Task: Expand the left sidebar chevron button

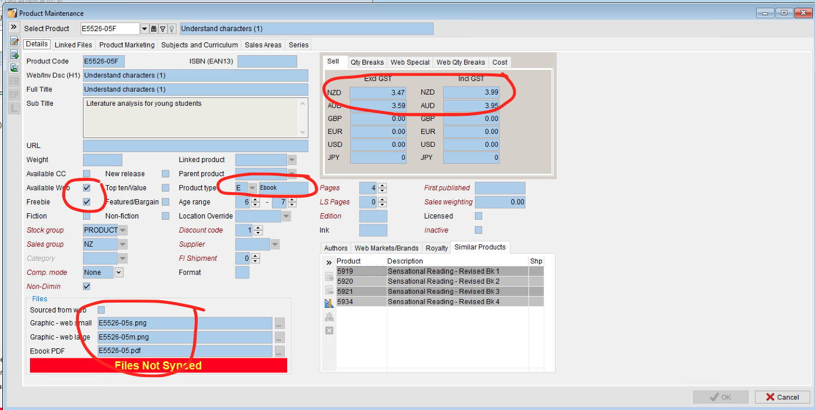Action: (x=14, y=27)
